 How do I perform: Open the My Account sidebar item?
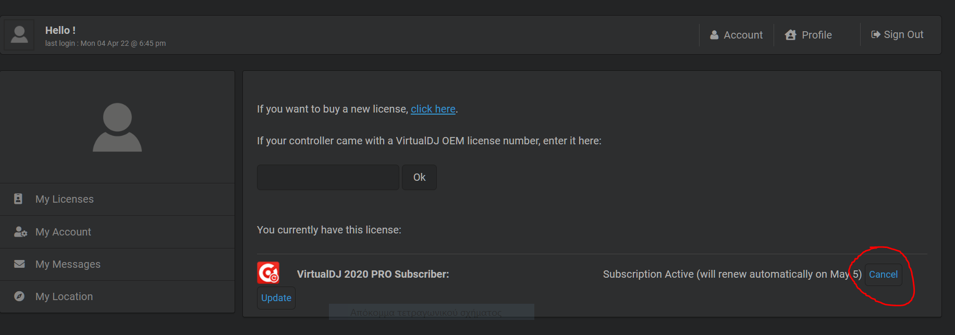(117, 232)
